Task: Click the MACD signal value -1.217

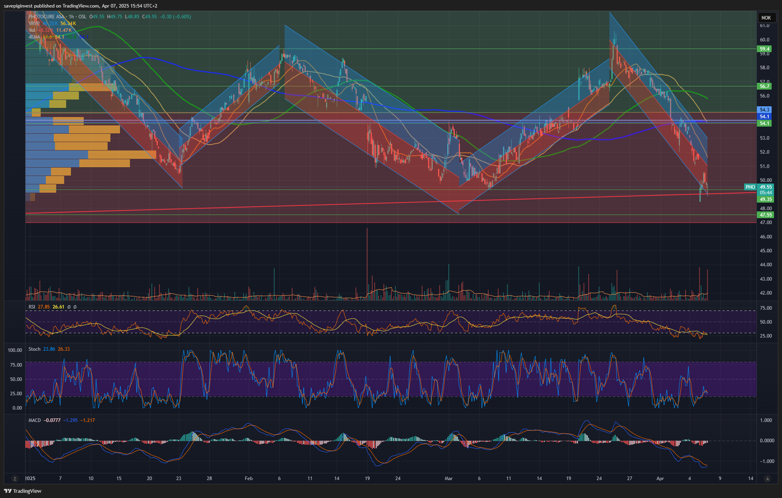Action: [87, 420]
